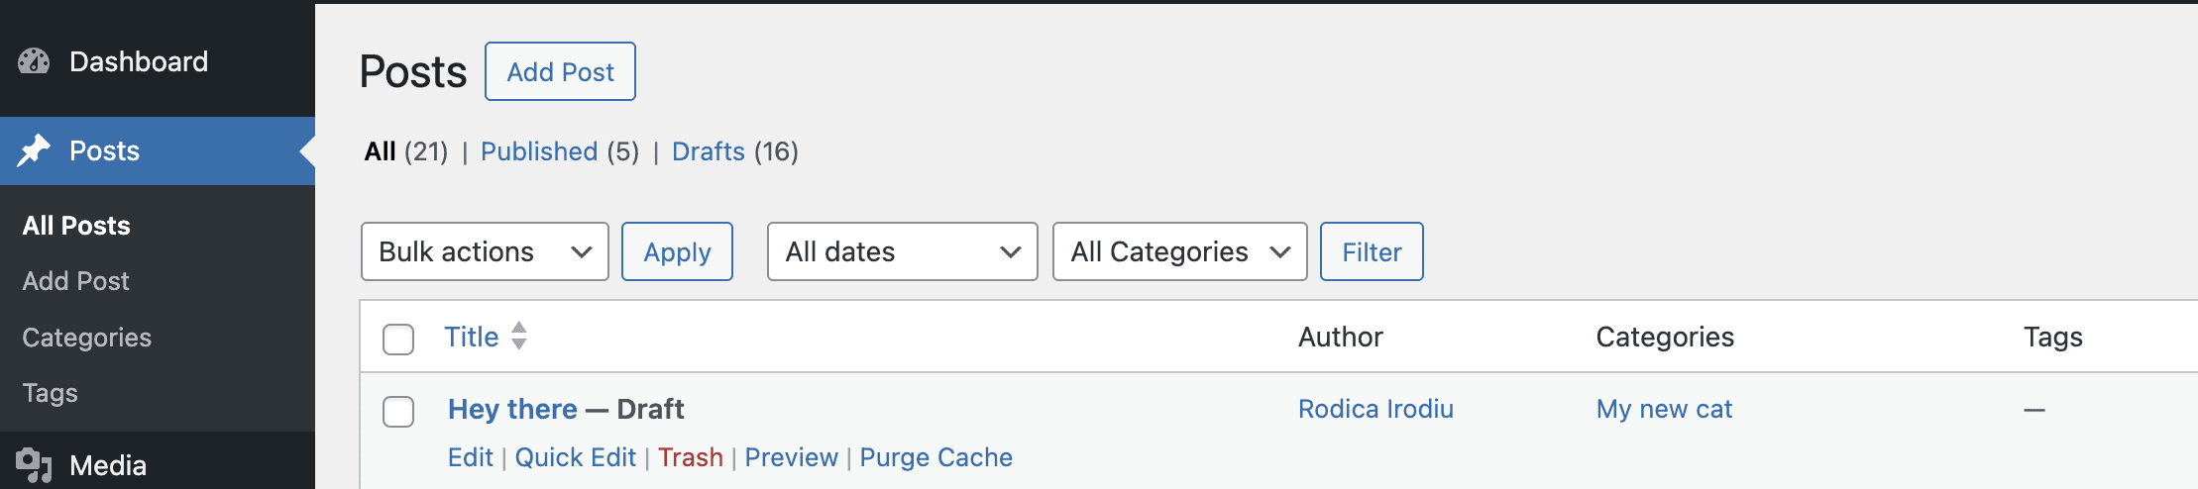This screenshot has width=2198, height=489.
Task: Tick the select-all posts checkbox
Action: (x=398, y=339)
